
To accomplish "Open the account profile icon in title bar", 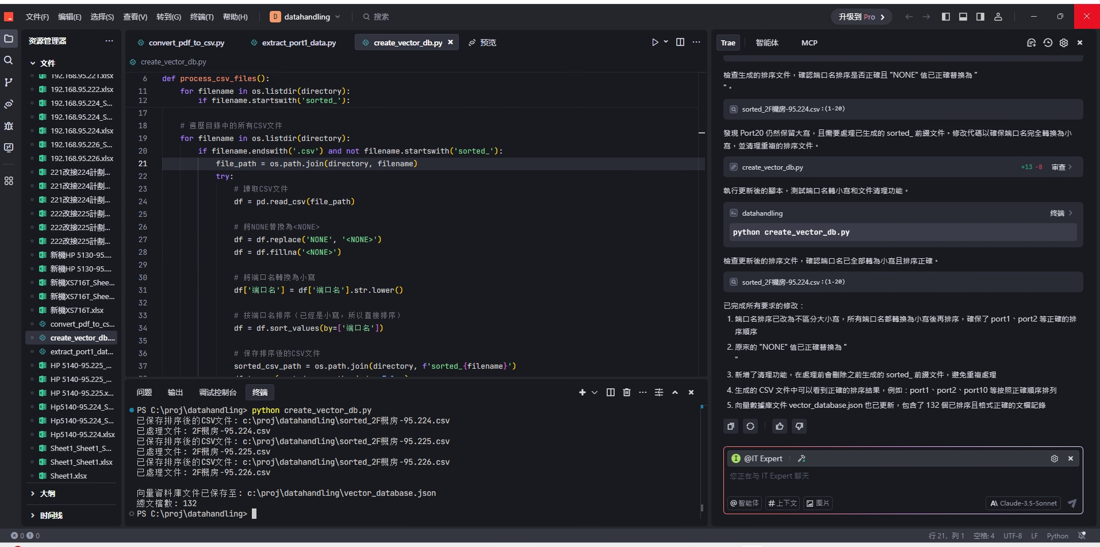I will pos(998,17).
